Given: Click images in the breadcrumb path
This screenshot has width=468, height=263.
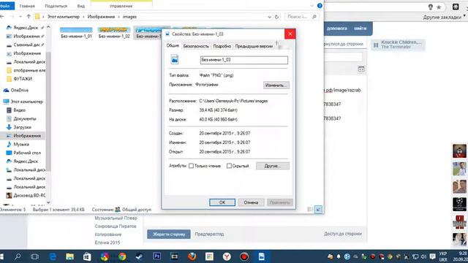Looking at the screenshot, I should pos(129,17).
